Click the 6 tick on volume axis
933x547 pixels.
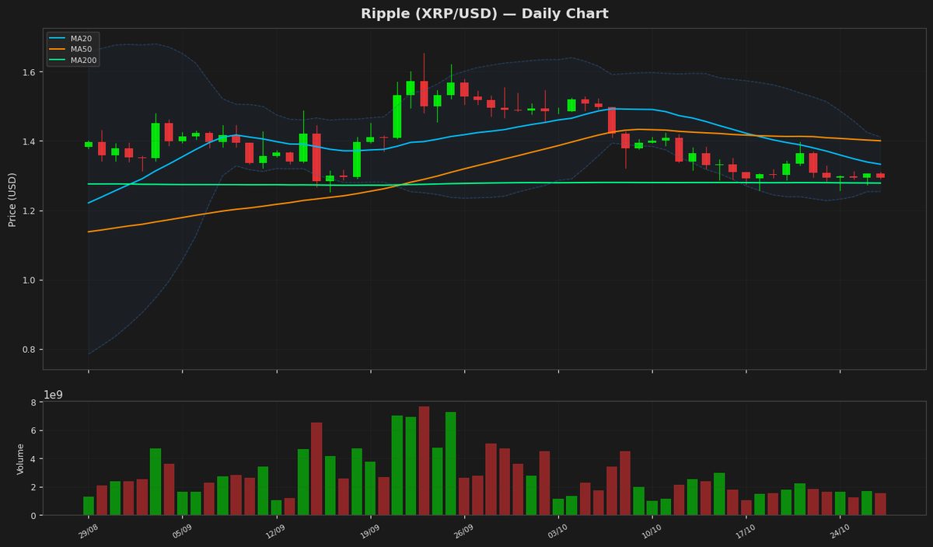click(33, 430)
